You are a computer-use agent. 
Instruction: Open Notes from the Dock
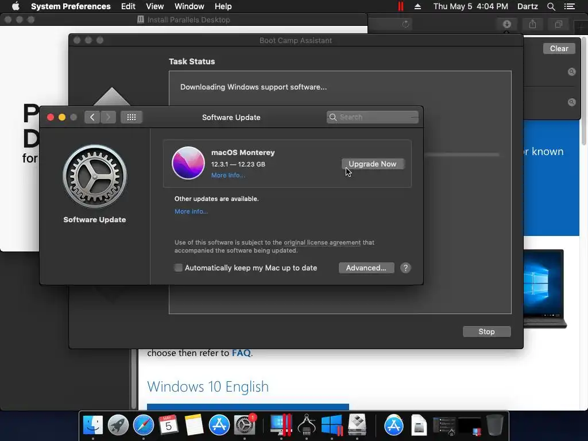pyautogui.click(x=194, y=425)
